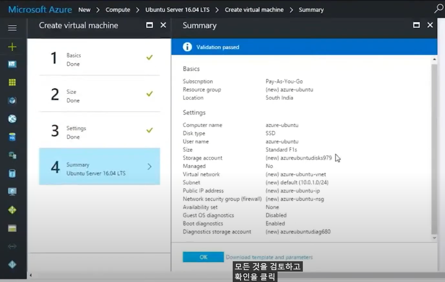
Task: Select the Summary breadcrumb item
Action: [x=311, y=10]
